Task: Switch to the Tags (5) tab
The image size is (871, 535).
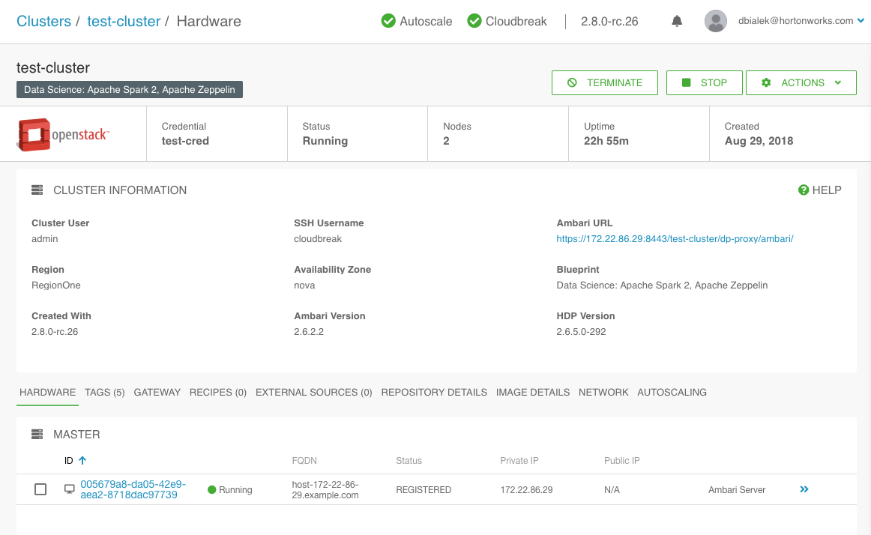Action: coord(105,392)
